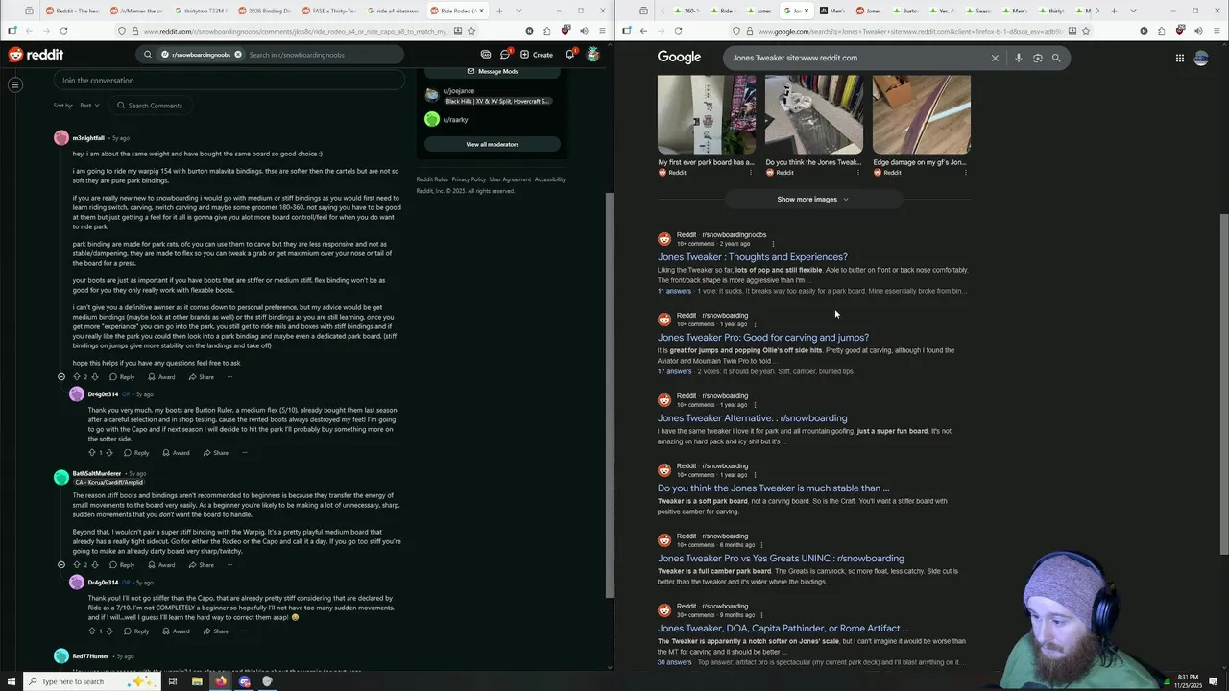1229x691 pixels.
Task: Open new tab in Google window
Action: [x=1114, y=11]
